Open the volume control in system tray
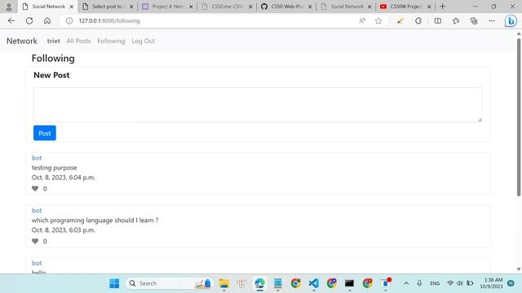 pos(460,283)
